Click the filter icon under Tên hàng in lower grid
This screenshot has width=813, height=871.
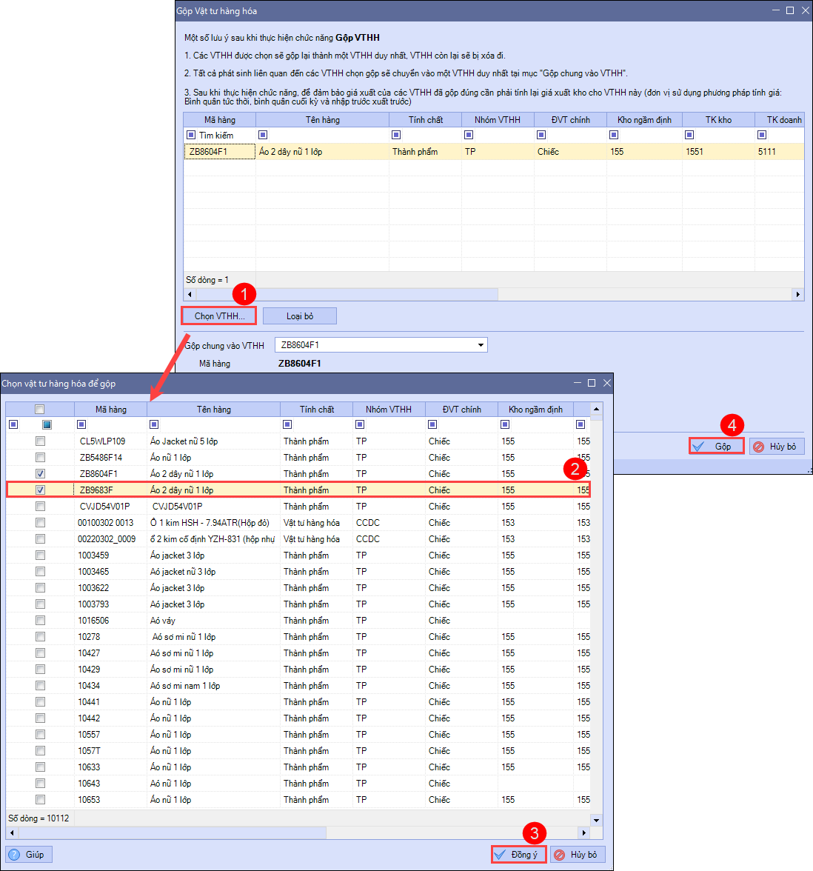[x=154, y=424]
